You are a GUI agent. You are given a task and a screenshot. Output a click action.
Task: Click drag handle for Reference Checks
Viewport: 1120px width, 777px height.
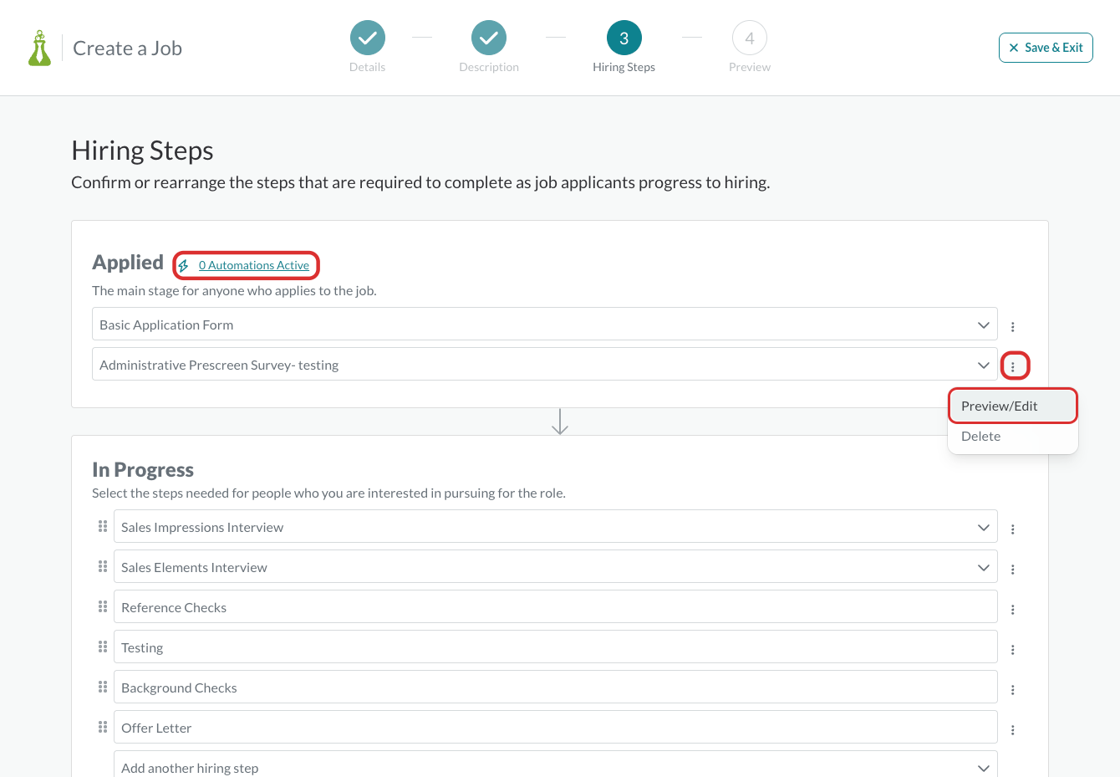103,606
